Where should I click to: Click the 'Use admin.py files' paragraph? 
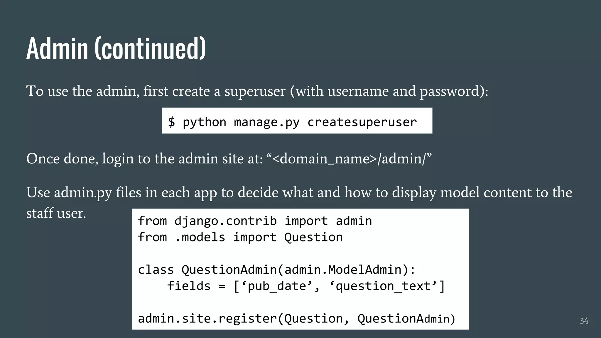tap(299, 193)
